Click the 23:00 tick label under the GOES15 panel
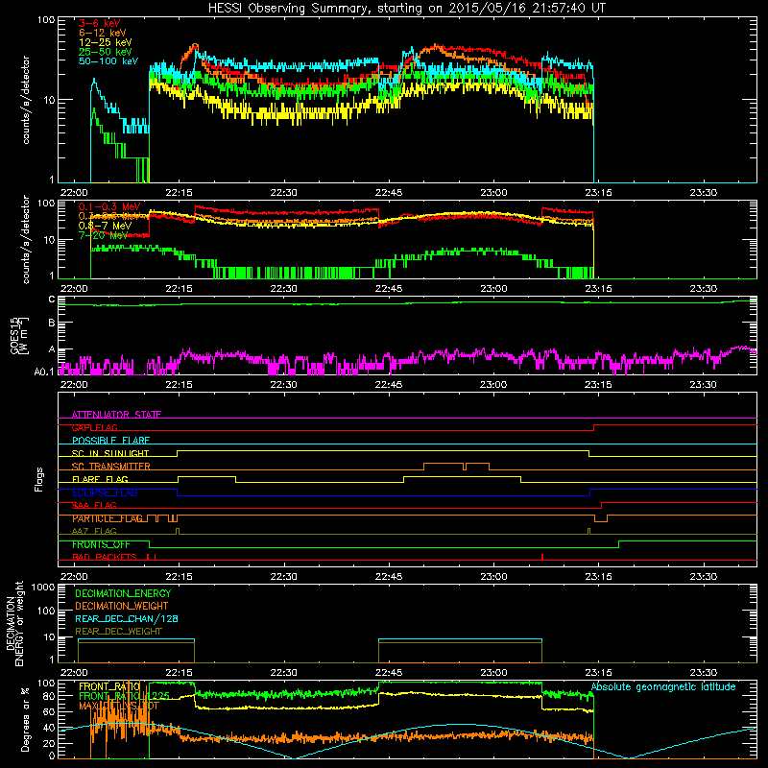 click(x=493, y=385)
